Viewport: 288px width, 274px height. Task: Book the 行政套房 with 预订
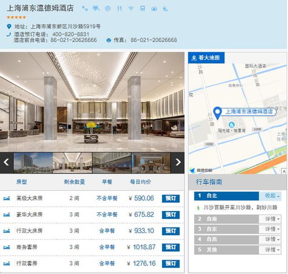171,264
